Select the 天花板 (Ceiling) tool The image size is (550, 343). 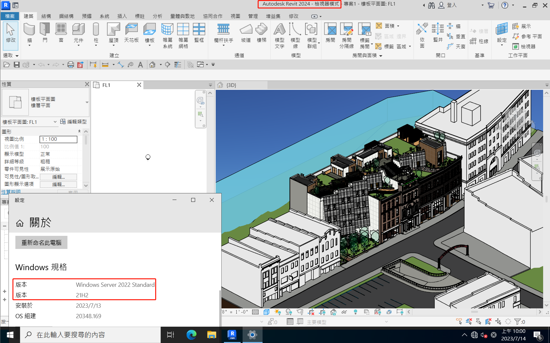pos(131,33)
